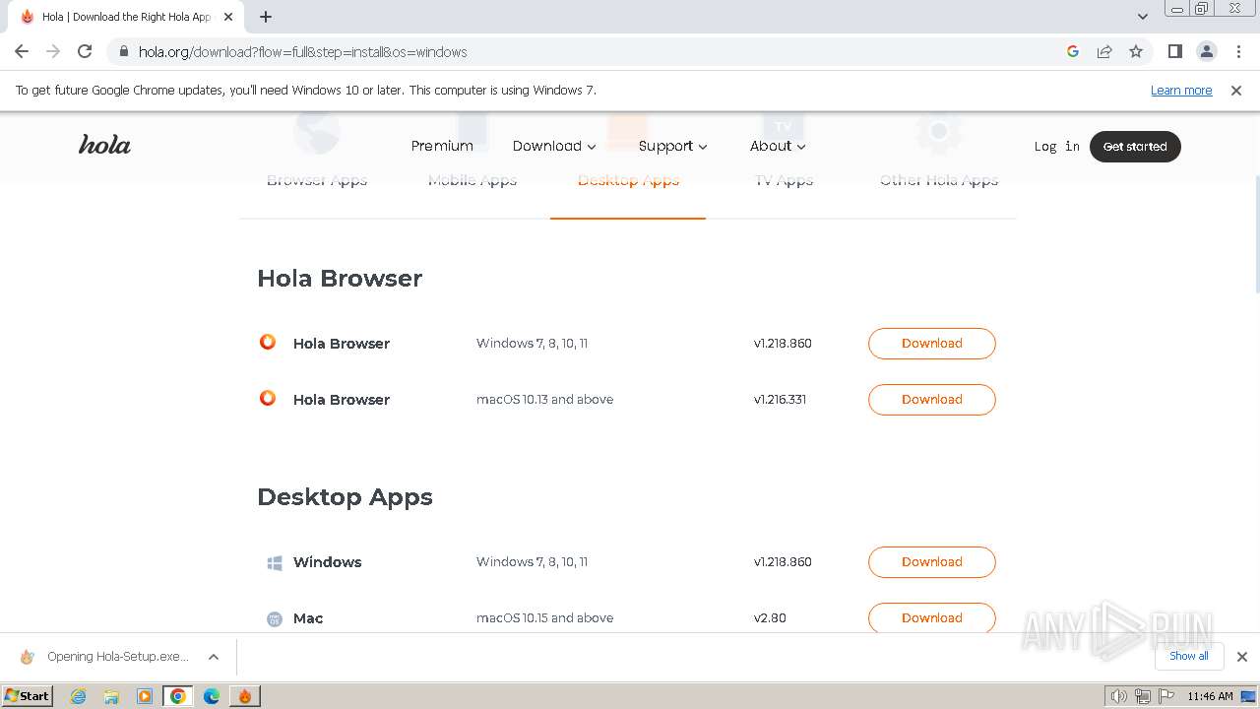1260x709 pixels.
Task: Click the network tray icon
Action: pyautogui.click(x=1143, y=696)
